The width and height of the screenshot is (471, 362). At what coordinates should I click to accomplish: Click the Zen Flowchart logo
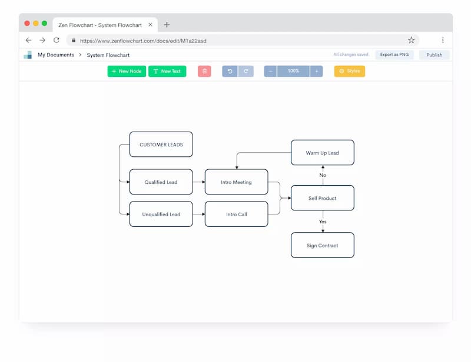[28, 55]
